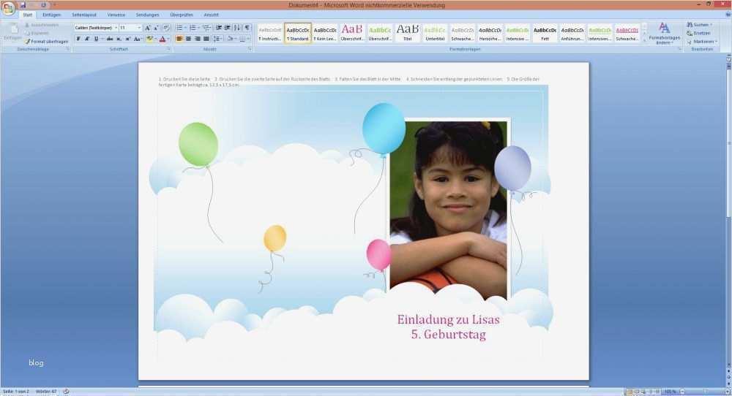Apply the Titel style
This screenshot has width=732, height=396.
(x=408, y=33)
